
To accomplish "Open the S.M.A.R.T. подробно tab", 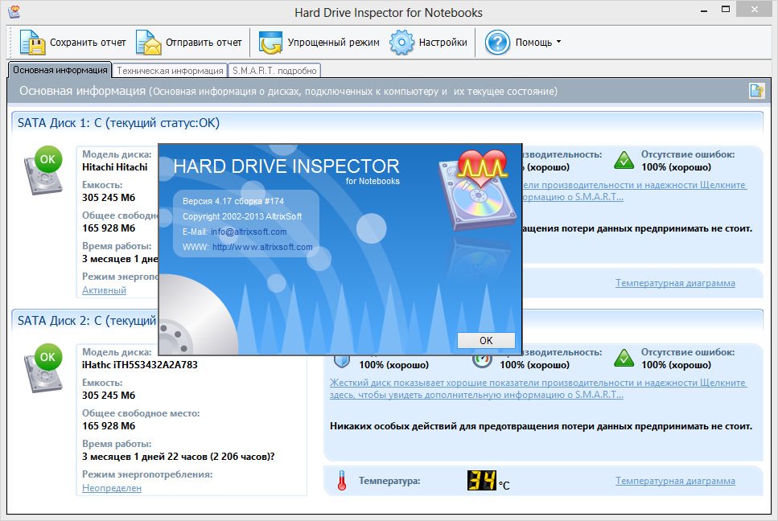I will 274,71.
